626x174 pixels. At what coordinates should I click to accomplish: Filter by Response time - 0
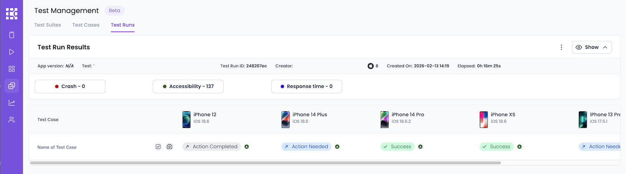pyautogui.click(x=307, y=87)
